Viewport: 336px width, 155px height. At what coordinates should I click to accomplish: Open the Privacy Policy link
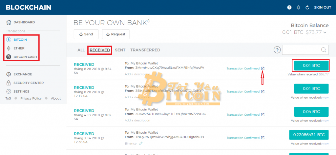[x=31, y=98]
